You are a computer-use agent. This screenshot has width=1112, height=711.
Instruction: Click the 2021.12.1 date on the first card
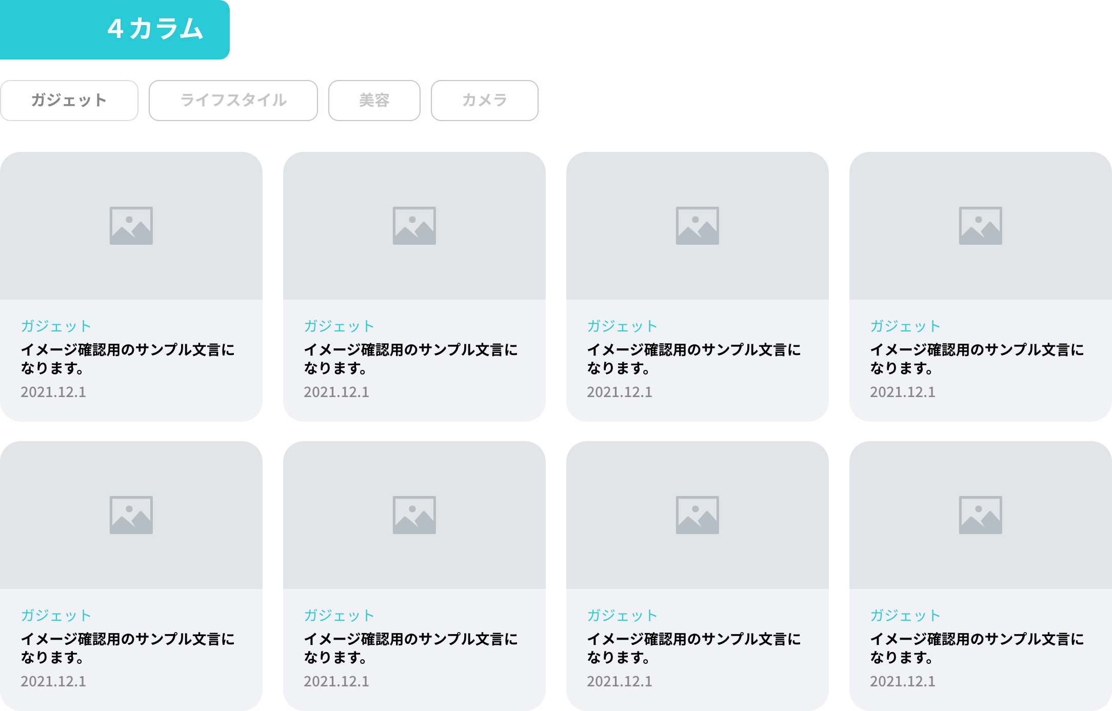pos(53,392)
